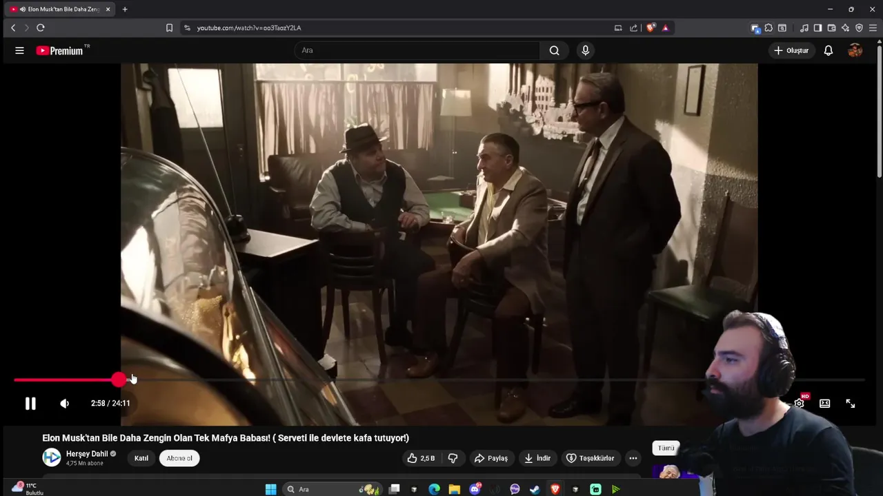
Task: Bookmark this page
Action: click(x=169, y=28)
